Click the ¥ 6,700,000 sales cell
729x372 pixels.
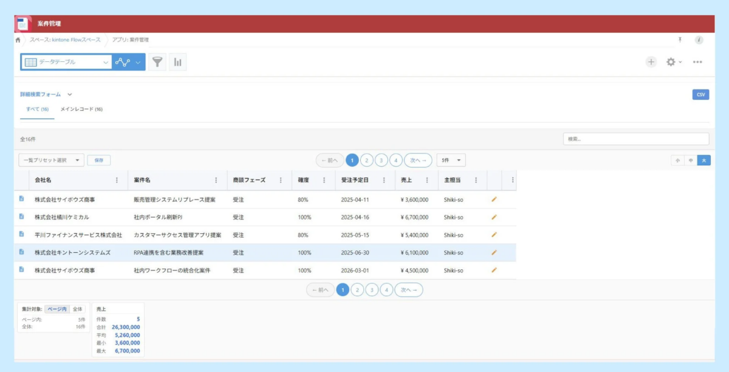tap(415, 217)
